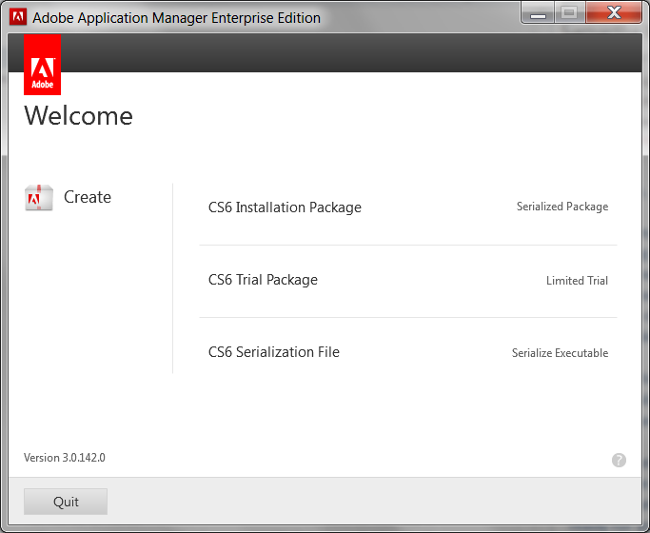Viewport: 650px width, 533px height.
Task: Click the window title text
Action: click(177, 18)
